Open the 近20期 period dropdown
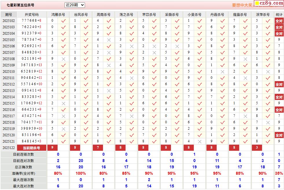Screen dimensions: 284x190 pyautogui.click(x=75, y=5)
